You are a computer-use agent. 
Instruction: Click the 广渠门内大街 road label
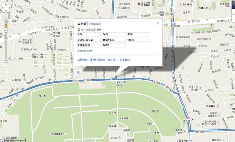(193, 21)
